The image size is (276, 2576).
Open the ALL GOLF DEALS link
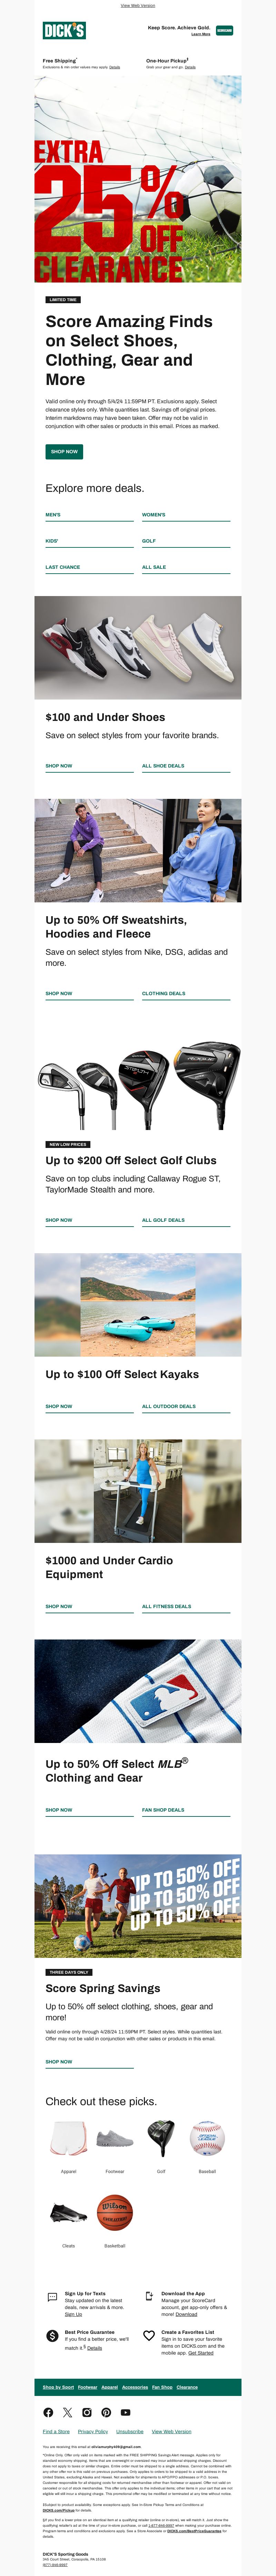163,1220
